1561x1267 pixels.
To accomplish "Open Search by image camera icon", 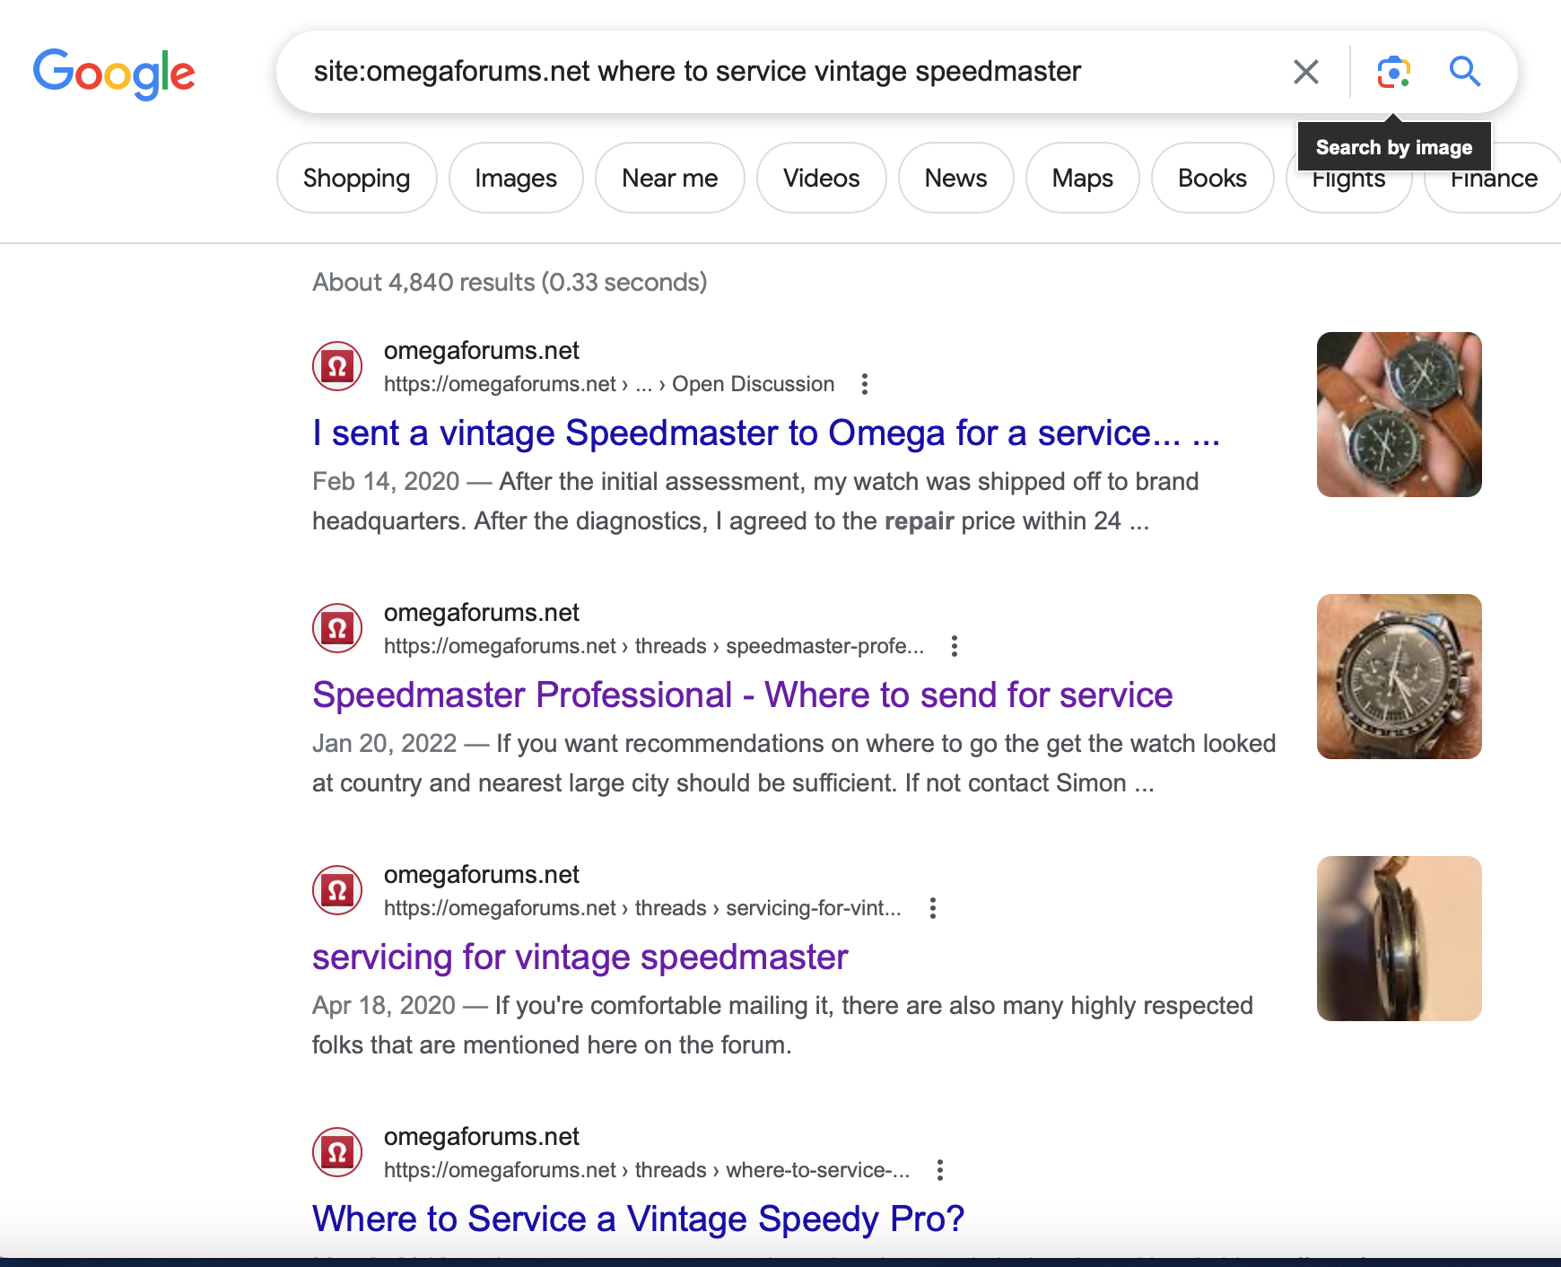I will (1393, 72).
